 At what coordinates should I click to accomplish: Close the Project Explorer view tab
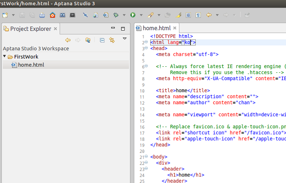[56, 29]
